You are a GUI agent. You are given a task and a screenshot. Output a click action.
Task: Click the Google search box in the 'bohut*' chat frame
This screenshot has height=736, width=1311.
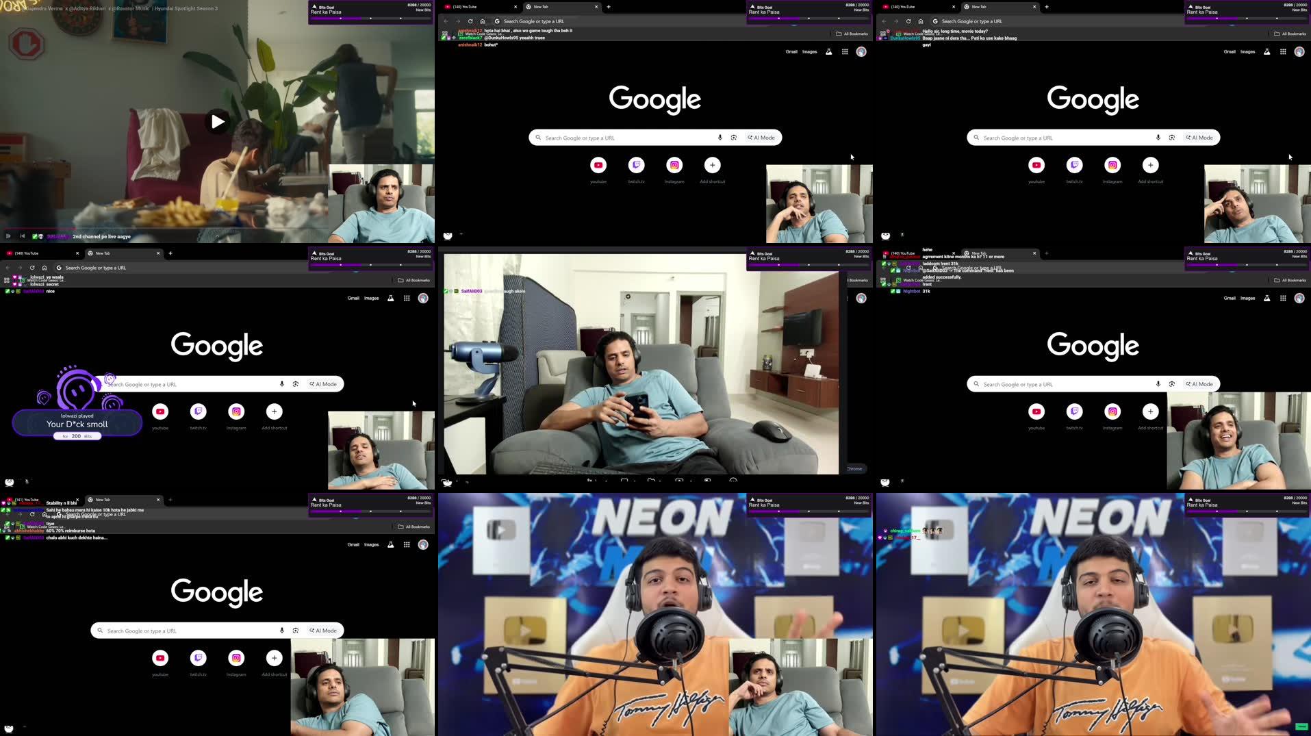pos(655,138)
